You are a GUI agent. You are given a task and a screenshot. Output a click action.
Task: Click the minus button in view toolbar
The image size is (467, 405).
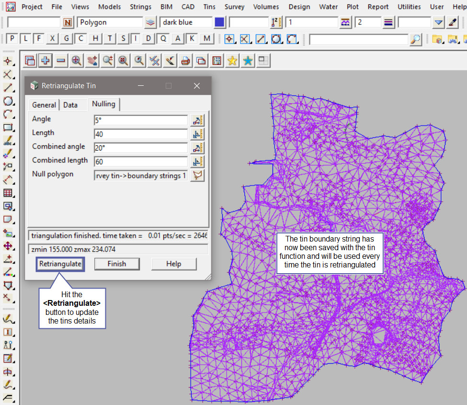click(x=61, y=60)
